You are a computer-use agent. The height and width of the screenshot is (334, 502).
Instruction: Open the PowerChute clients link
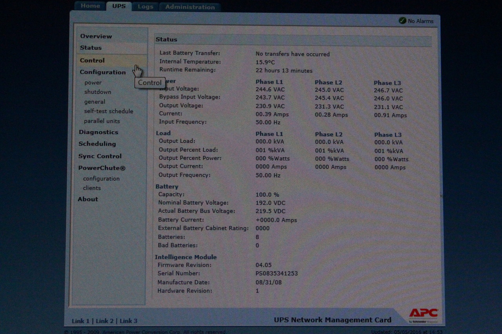tap(92, 188)
